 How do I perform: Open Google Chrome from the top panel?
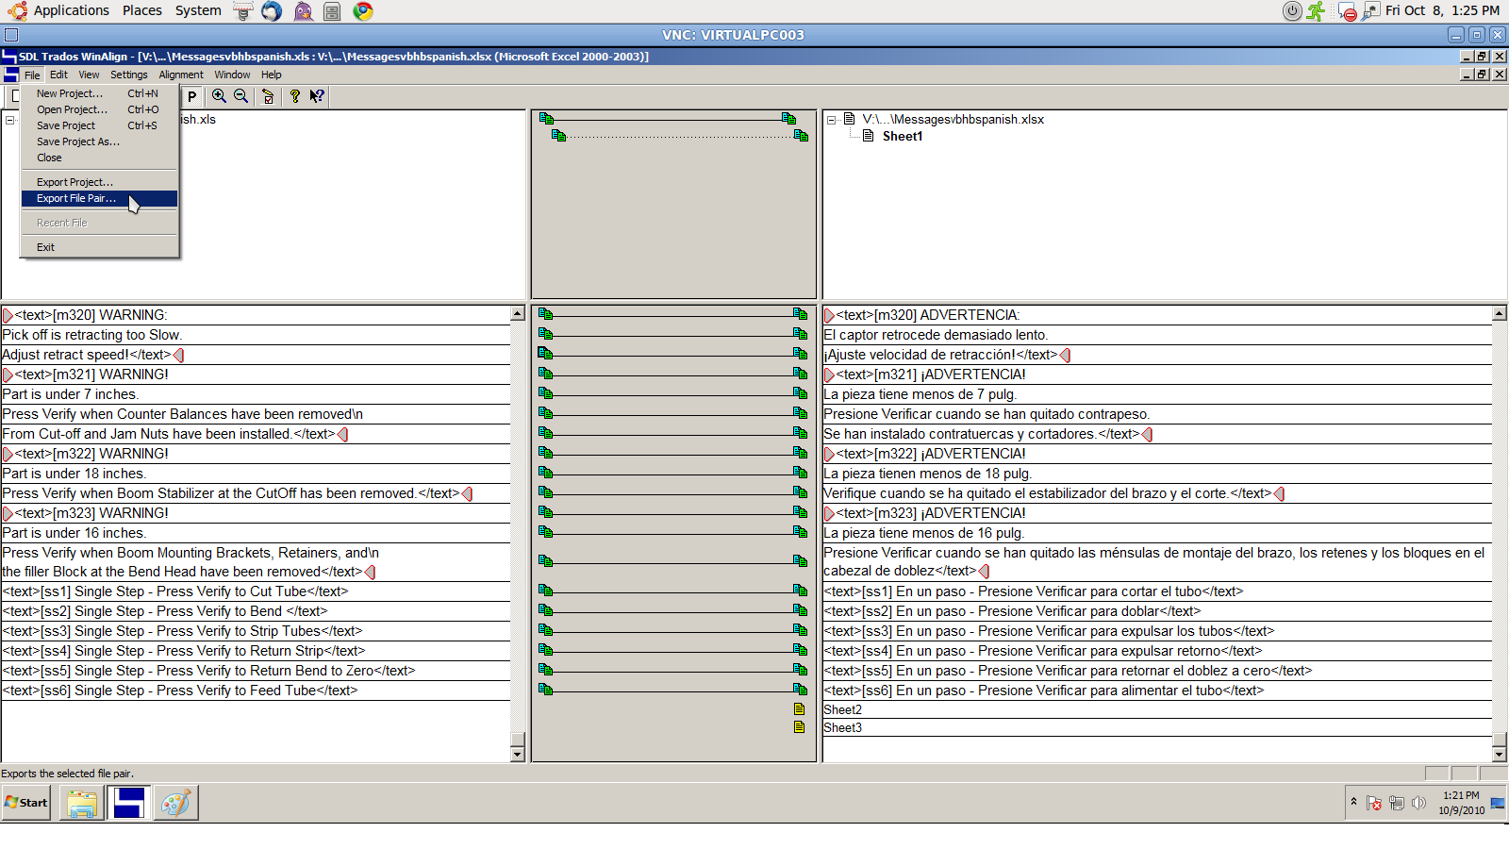tap(363, 11)
